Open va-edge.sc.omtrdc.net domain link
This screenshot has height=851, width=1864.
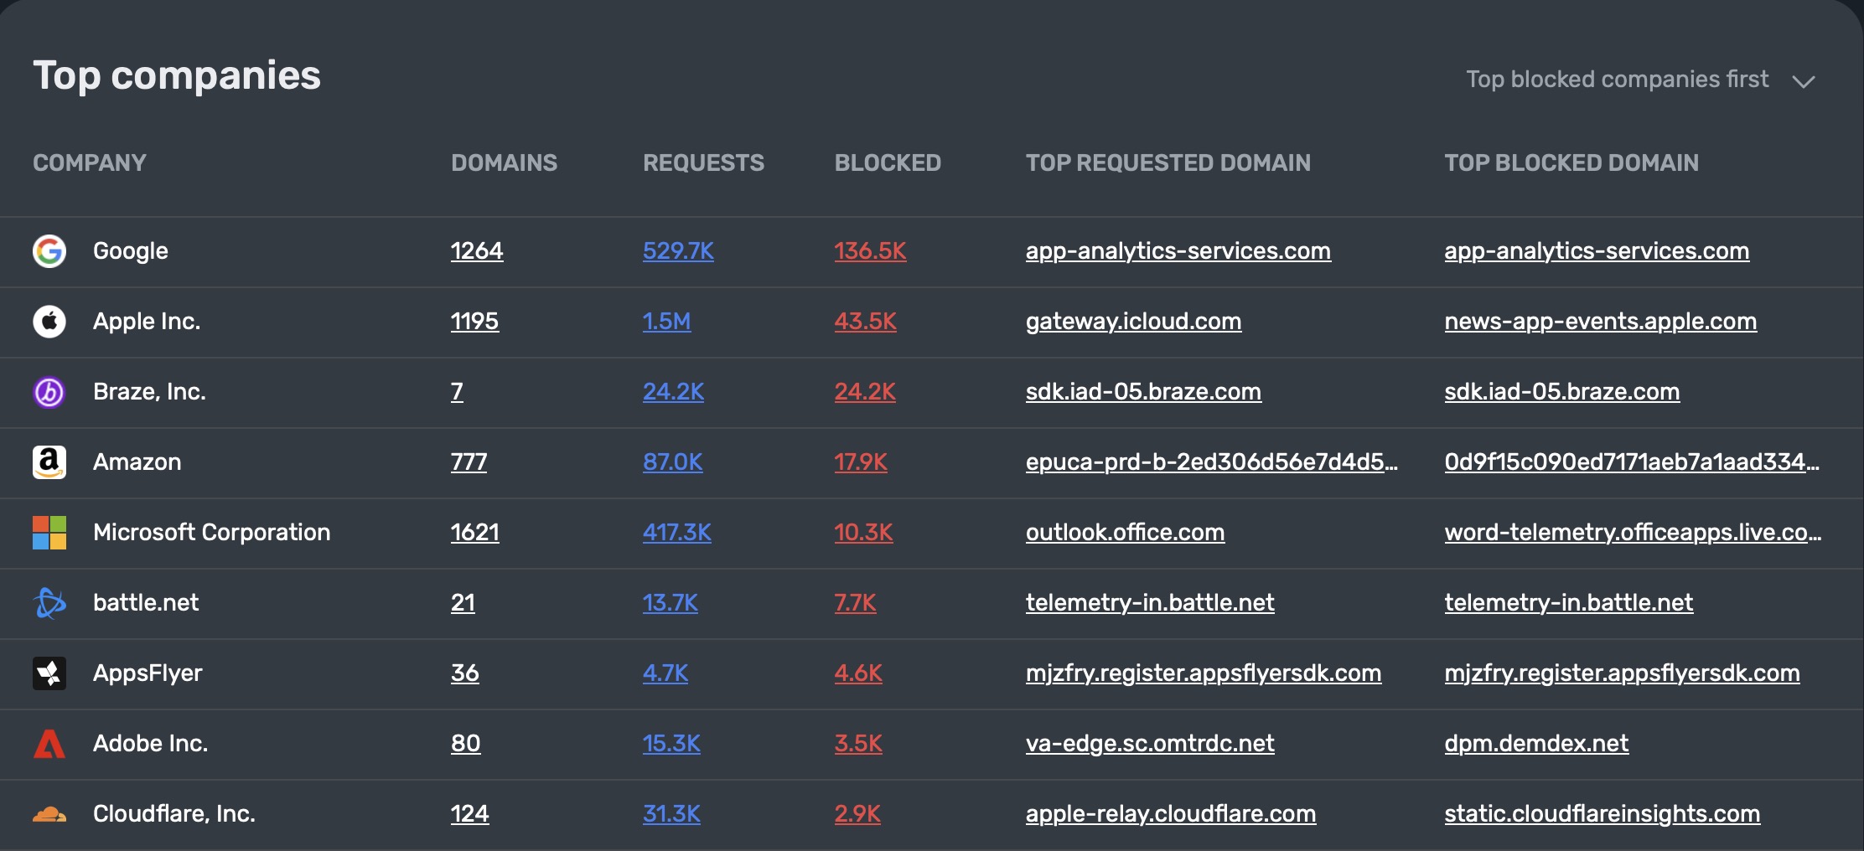pos(1150,744)
